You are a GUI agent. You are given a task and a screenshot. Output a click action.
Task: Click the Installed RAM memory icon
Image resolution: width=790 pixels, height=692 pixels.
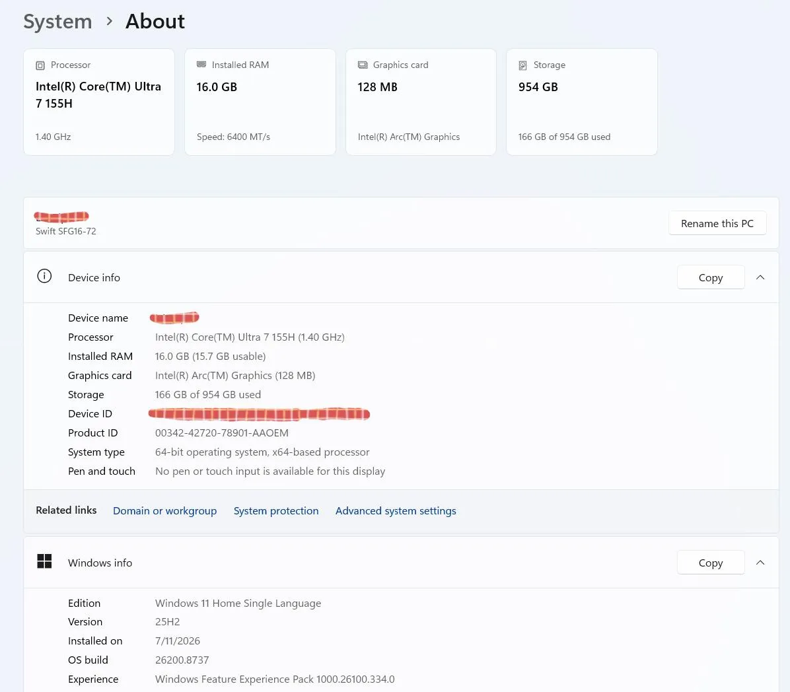coord(201,65)
